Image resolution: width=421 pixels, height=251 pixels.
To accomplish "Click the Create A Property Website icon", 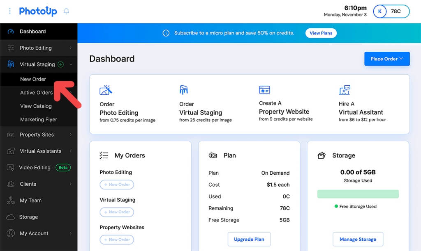I will 264,90.
